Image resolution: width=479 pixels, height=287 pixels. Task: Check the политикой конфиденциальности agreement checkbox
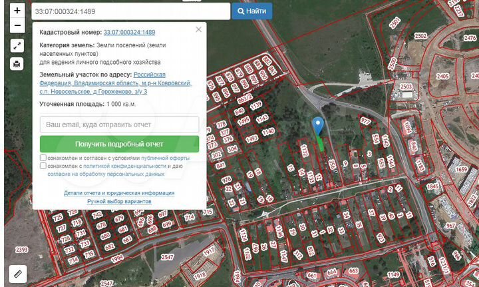click(x=43, y=166)
